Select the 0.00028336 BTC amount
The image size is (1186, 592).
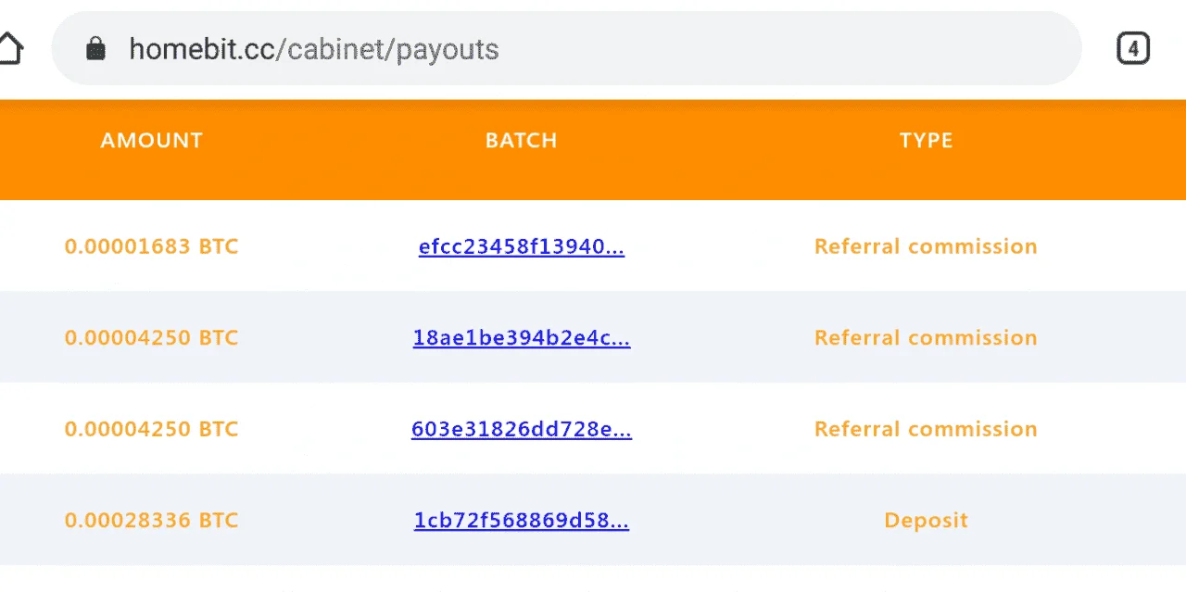pyautogui.click(x=152, y=521)
